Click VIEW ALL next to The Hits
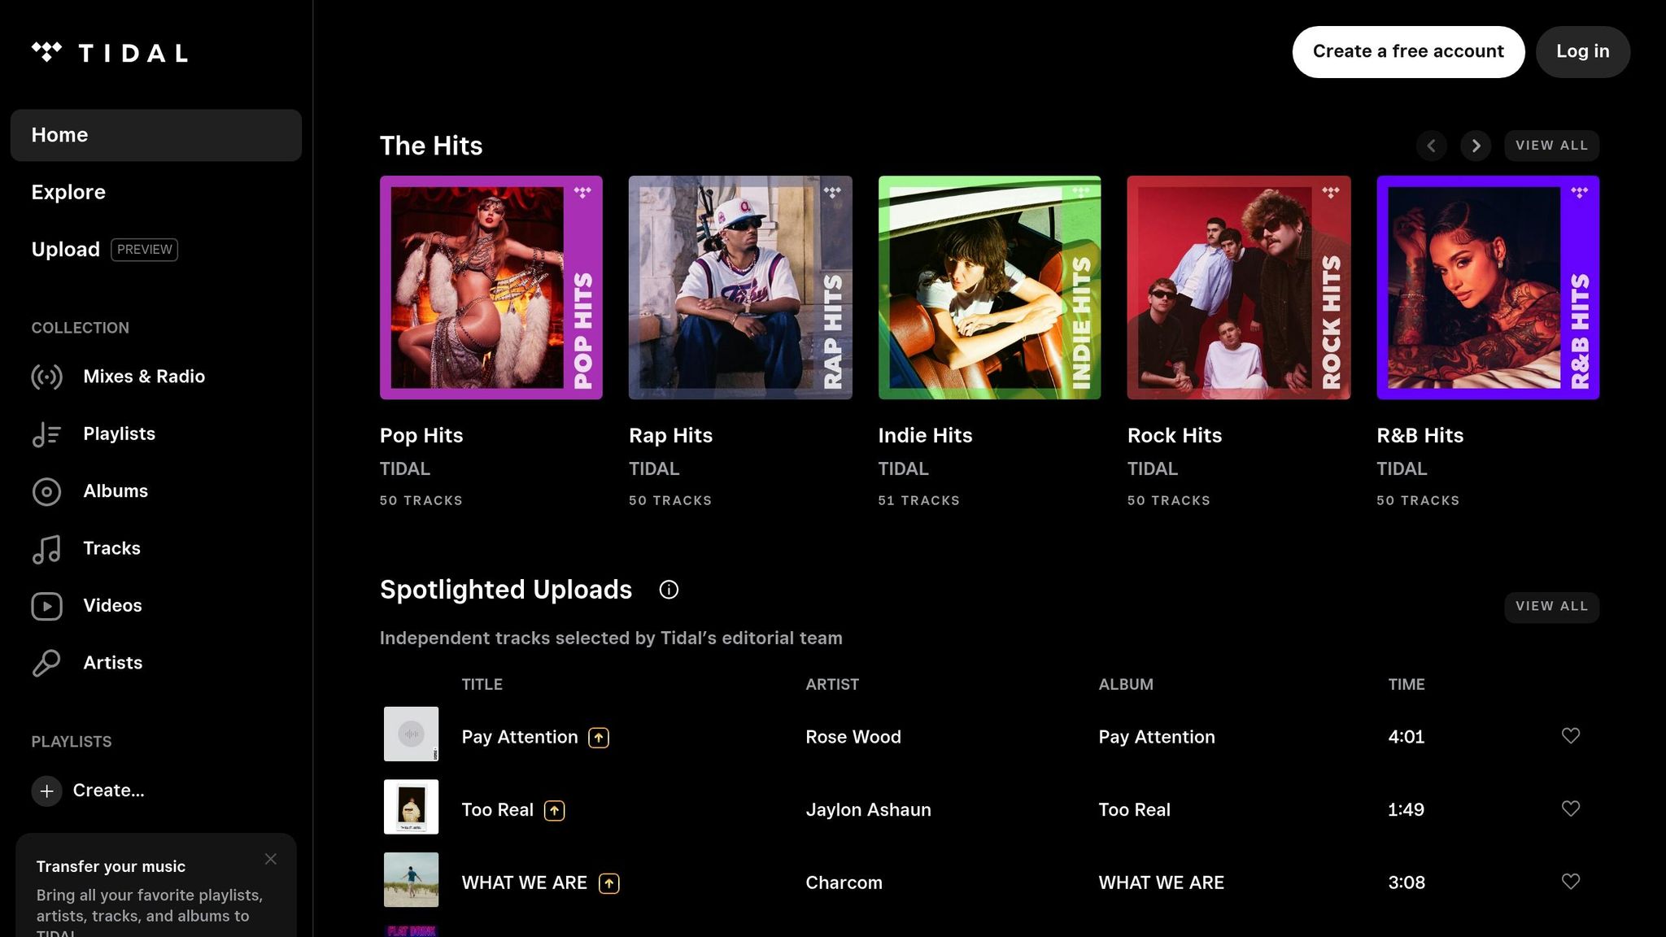1666x937 pixels. [1550, 145]
